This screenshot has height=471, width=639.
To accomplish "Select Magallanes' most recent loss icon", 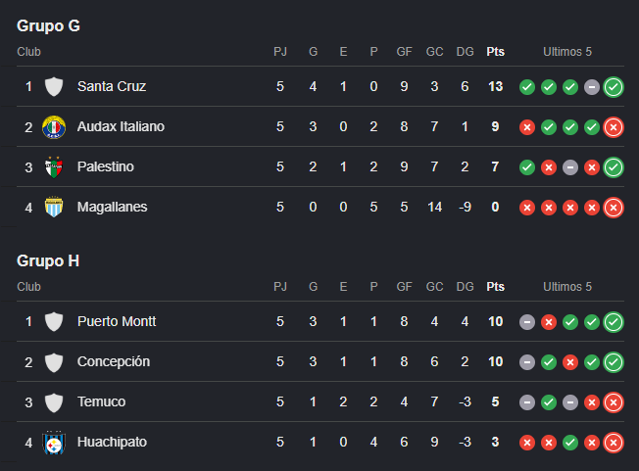I will click(614, 208).
